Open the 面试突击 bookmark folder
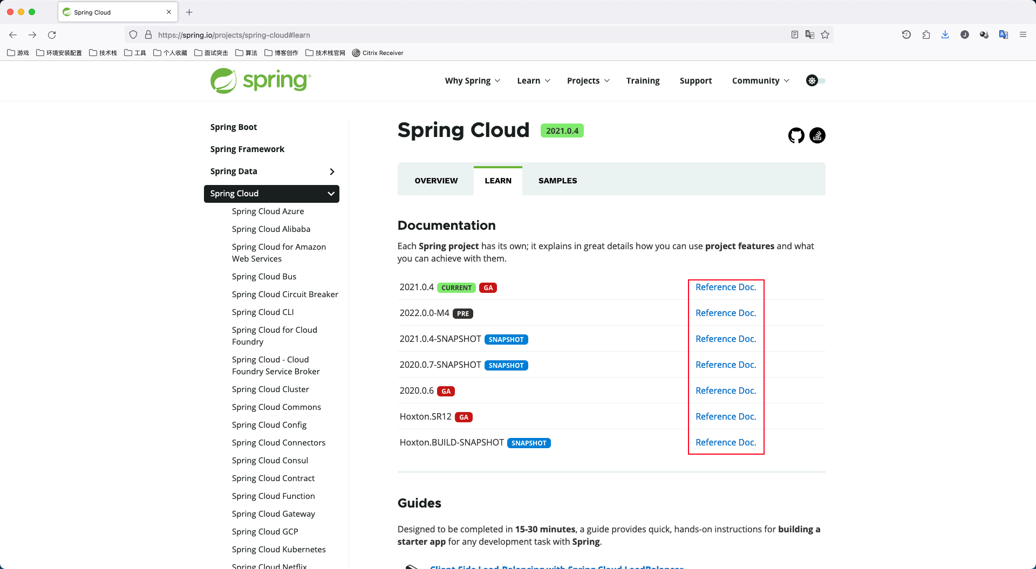 (211, 53)
